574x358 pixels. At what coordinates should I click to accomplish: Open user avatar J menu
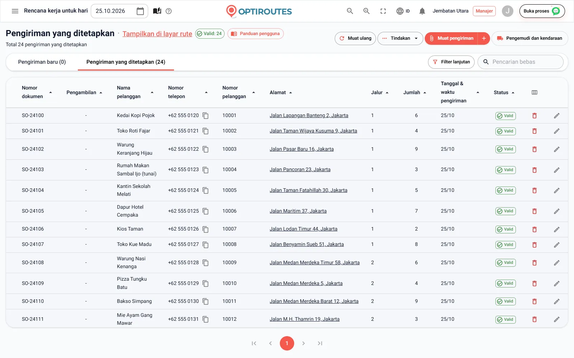pyautogui.click(x=507, y=11)
